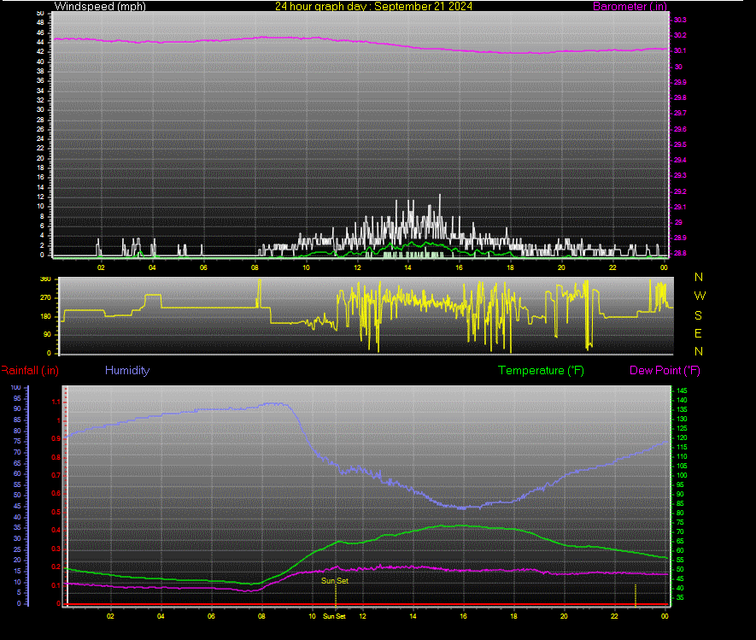756x640 pixels.
Task: Click the '30.1' barometer scale value
Action: pos(680,50)
